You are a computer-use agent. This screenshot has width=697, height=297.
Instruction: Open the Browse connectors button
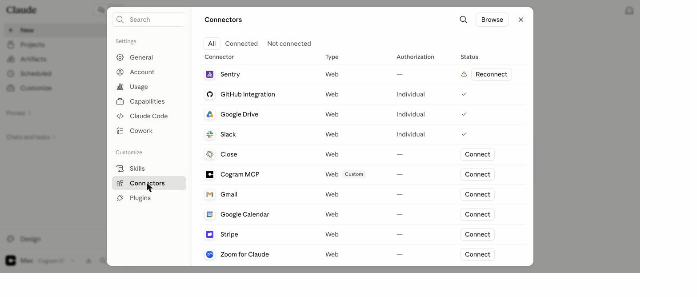[492, 20]
